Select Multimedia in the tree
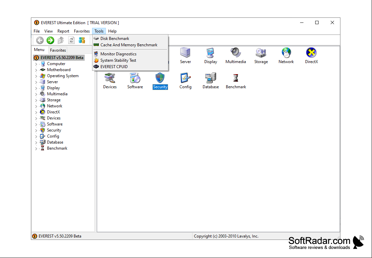 (57, 94)
